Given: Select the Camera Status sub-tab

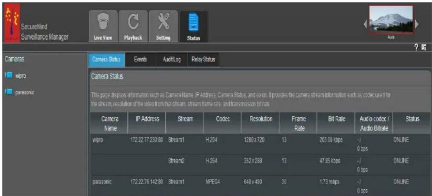Looking at the screenshot, I should (106, 59).
